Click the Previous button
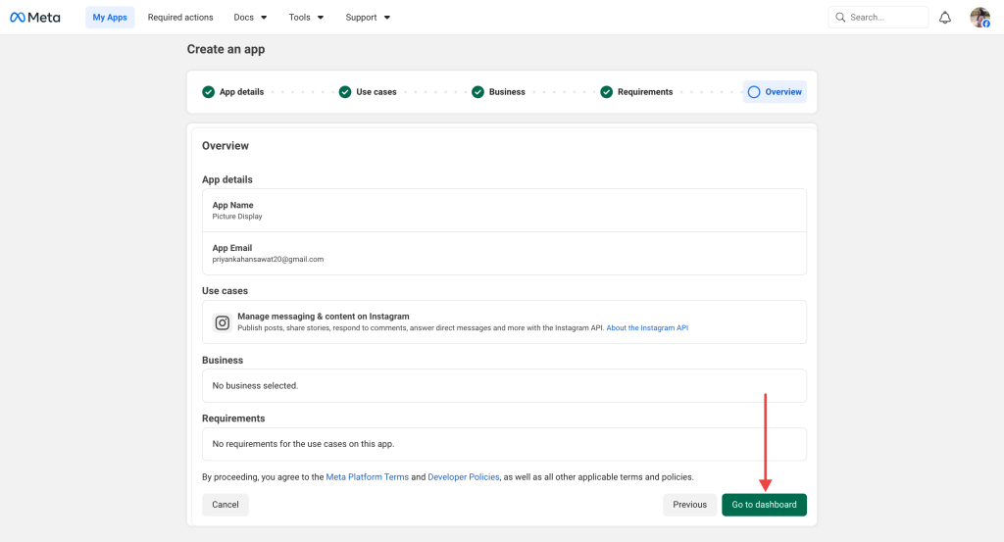This screenshot has height=542, width=1004. [x=689, y=505]
